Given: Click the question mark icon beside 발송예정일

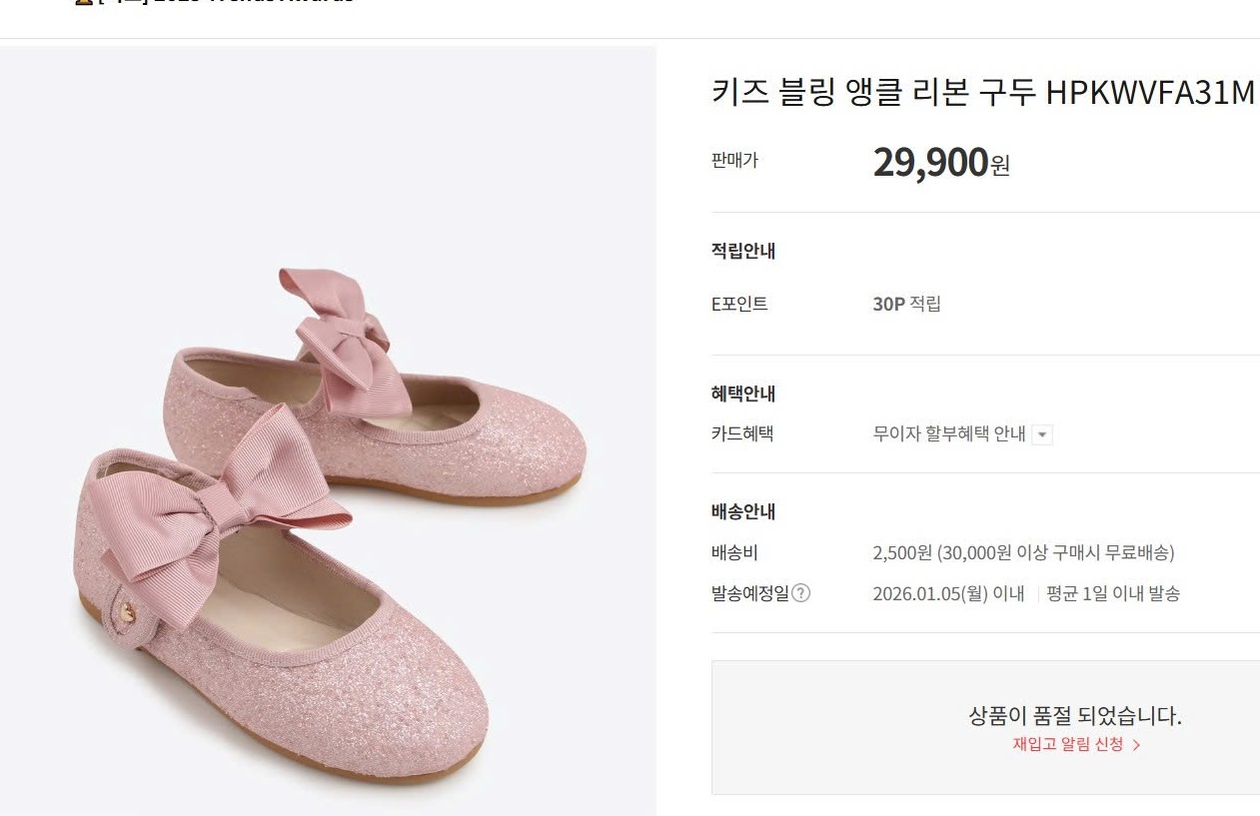Looking at the screenshot, I should pos(800,593).
